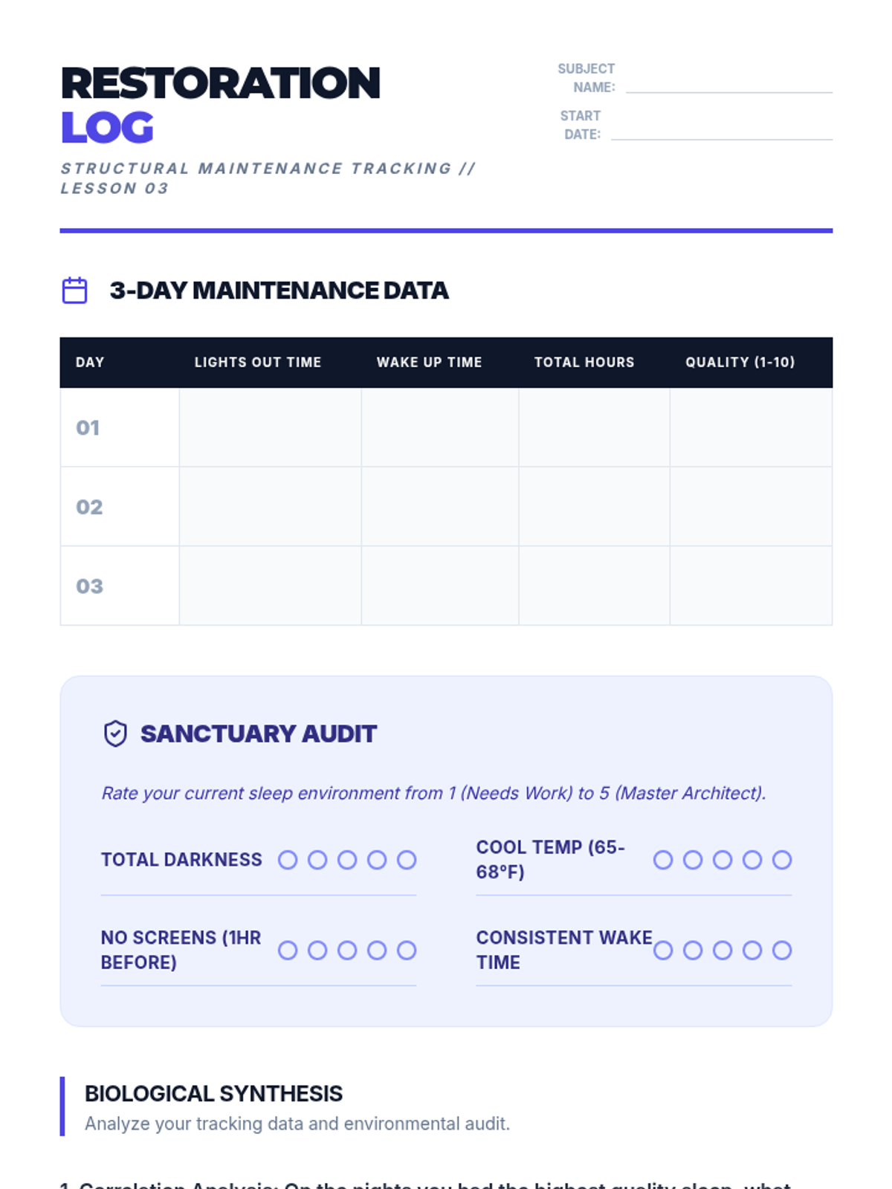This screenshot has width=892, height=1189.
Task: Click the Lights Out Time column header
Action: (x=258, y=362)
